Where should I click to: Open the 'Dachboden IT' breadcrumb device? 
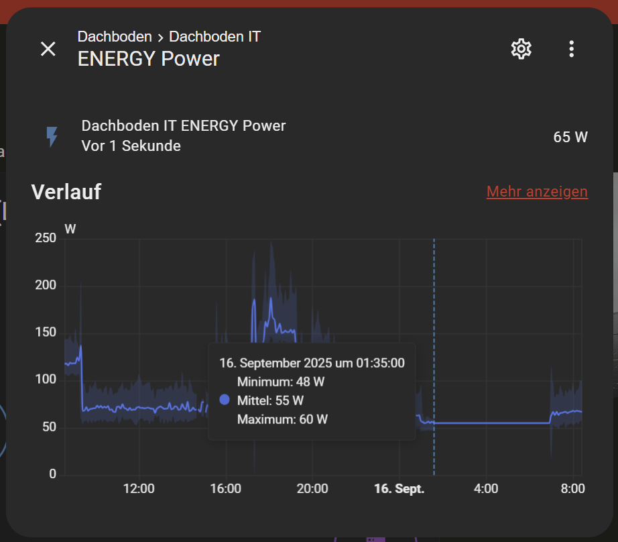214,37
